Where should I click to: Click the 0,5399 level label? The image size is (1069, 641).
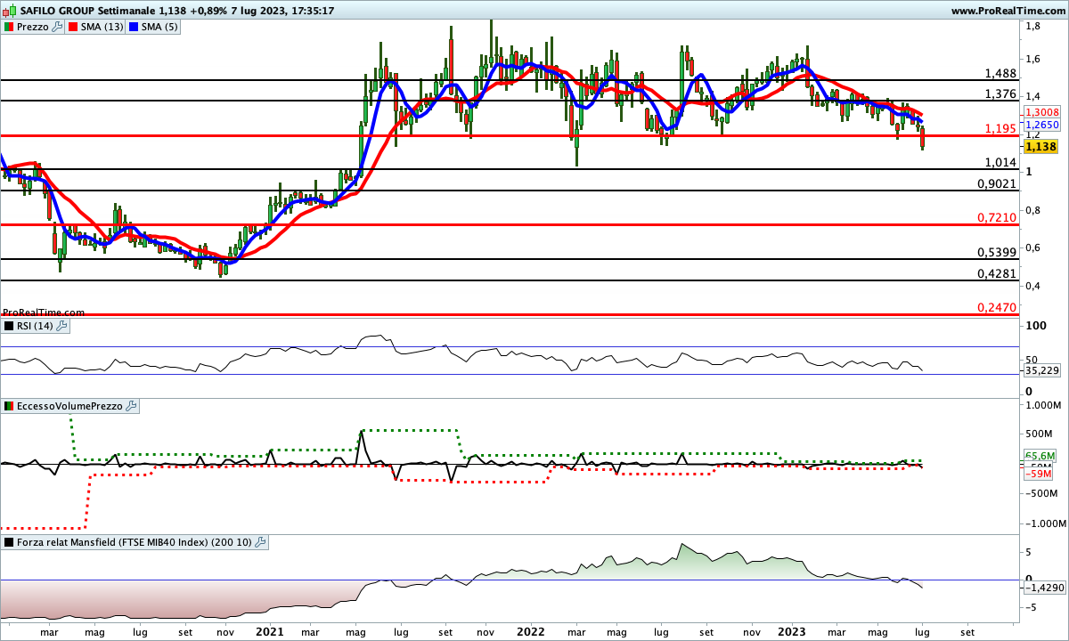(997, 253)
